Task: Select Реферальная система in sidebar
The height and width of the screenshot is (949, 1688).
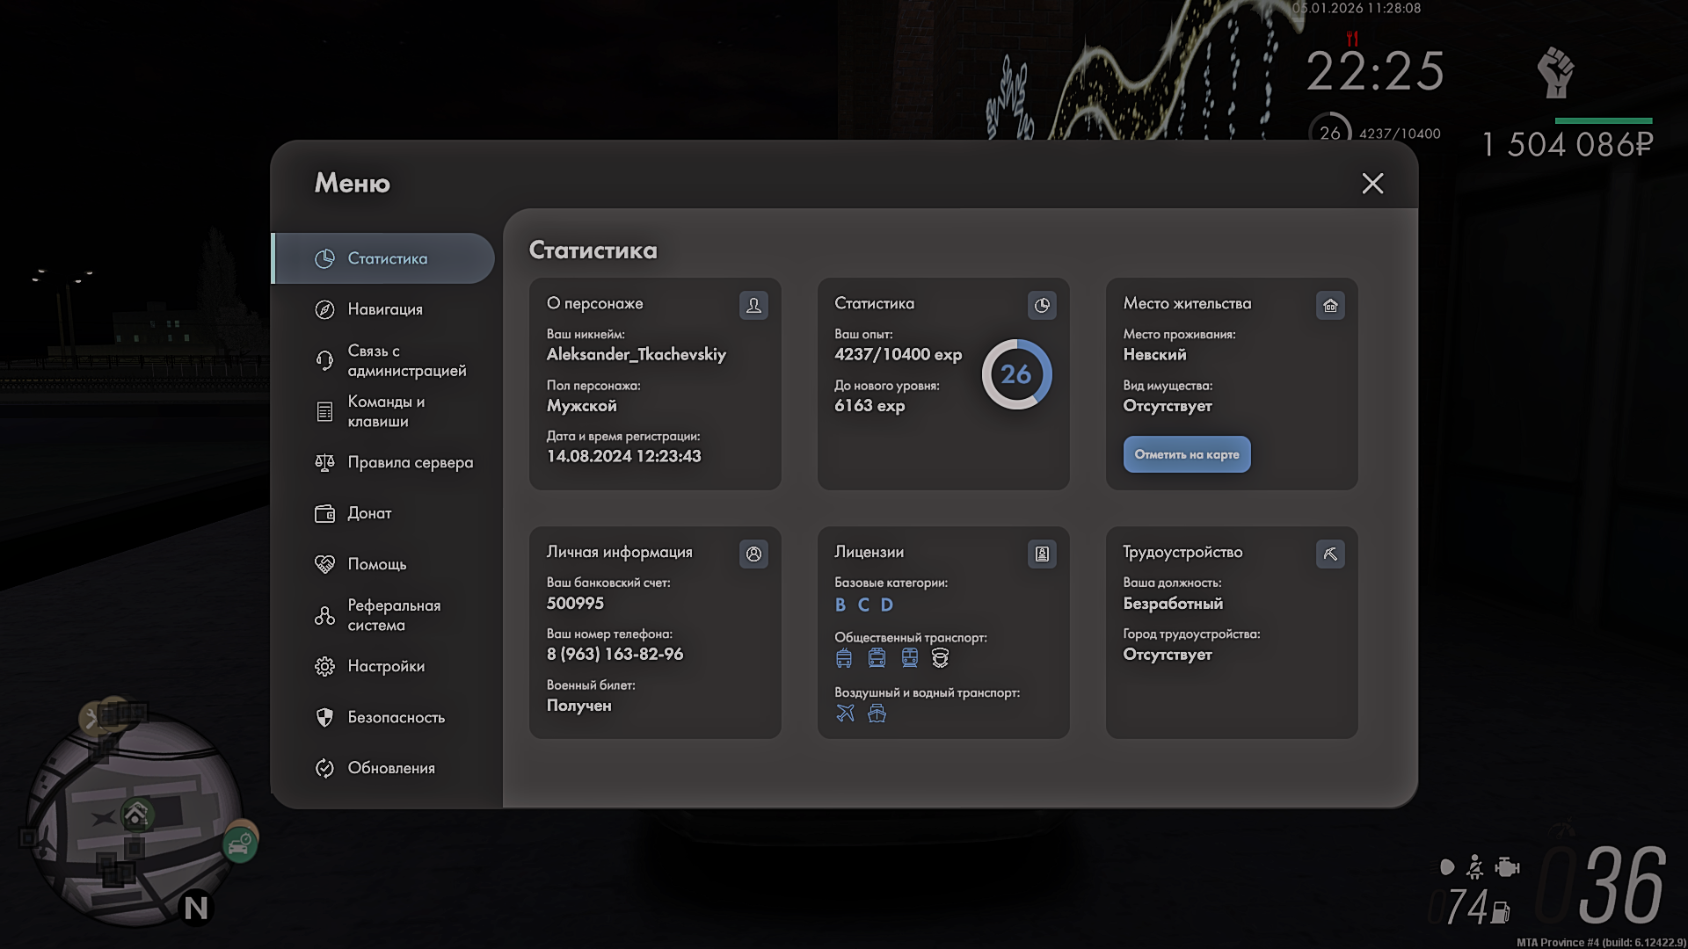Action: tap(392, 615)
